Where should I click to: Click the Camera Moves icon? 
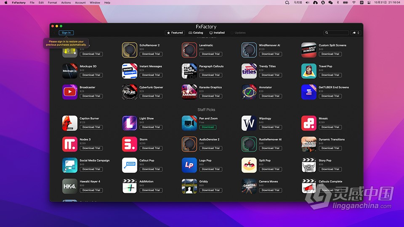click(x=249, y=186)
